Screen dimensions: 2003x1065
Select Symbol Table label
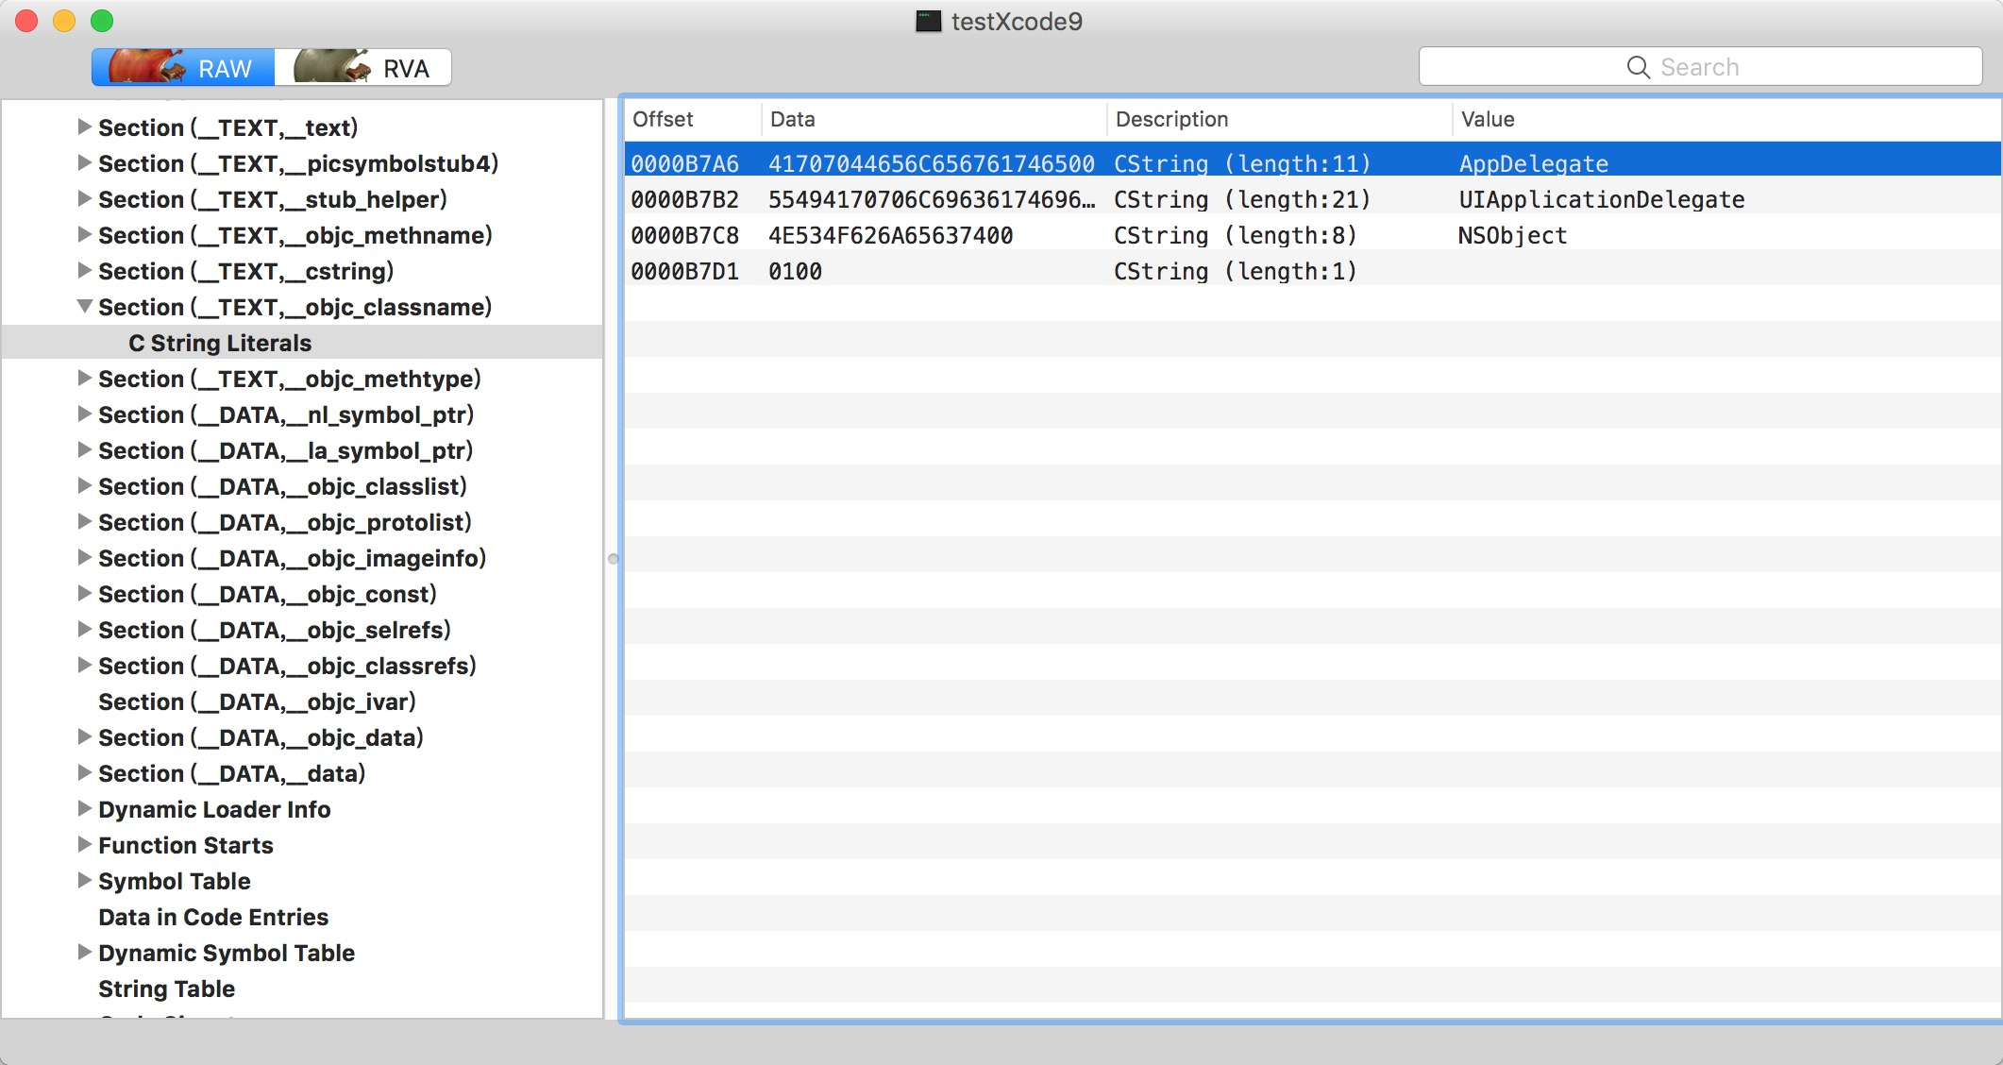click(175, 881)
